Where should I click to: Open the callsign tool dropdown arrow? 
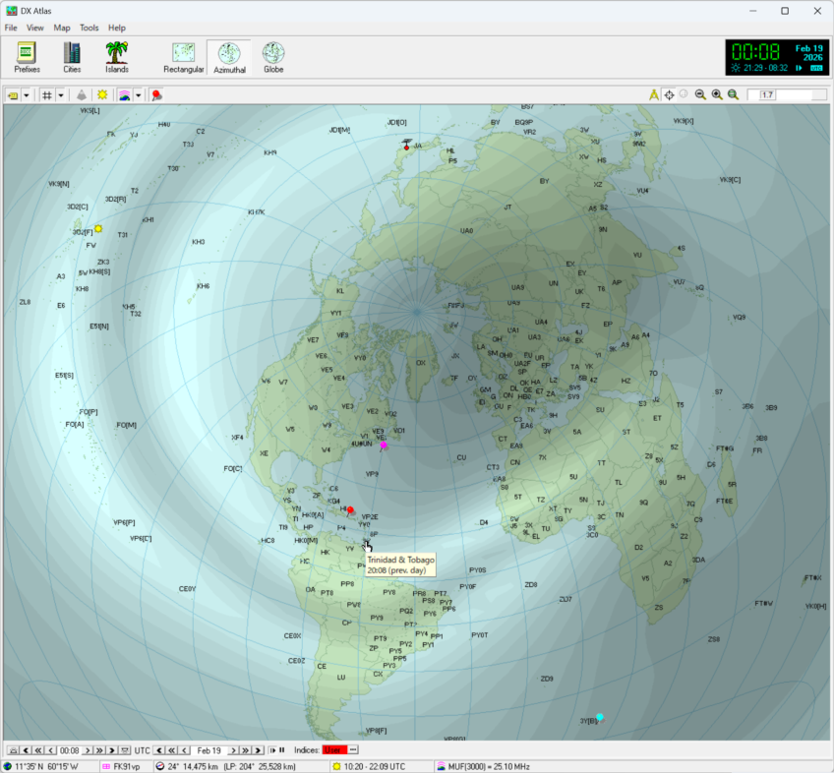pyautogui.click(x=26, y=94)
